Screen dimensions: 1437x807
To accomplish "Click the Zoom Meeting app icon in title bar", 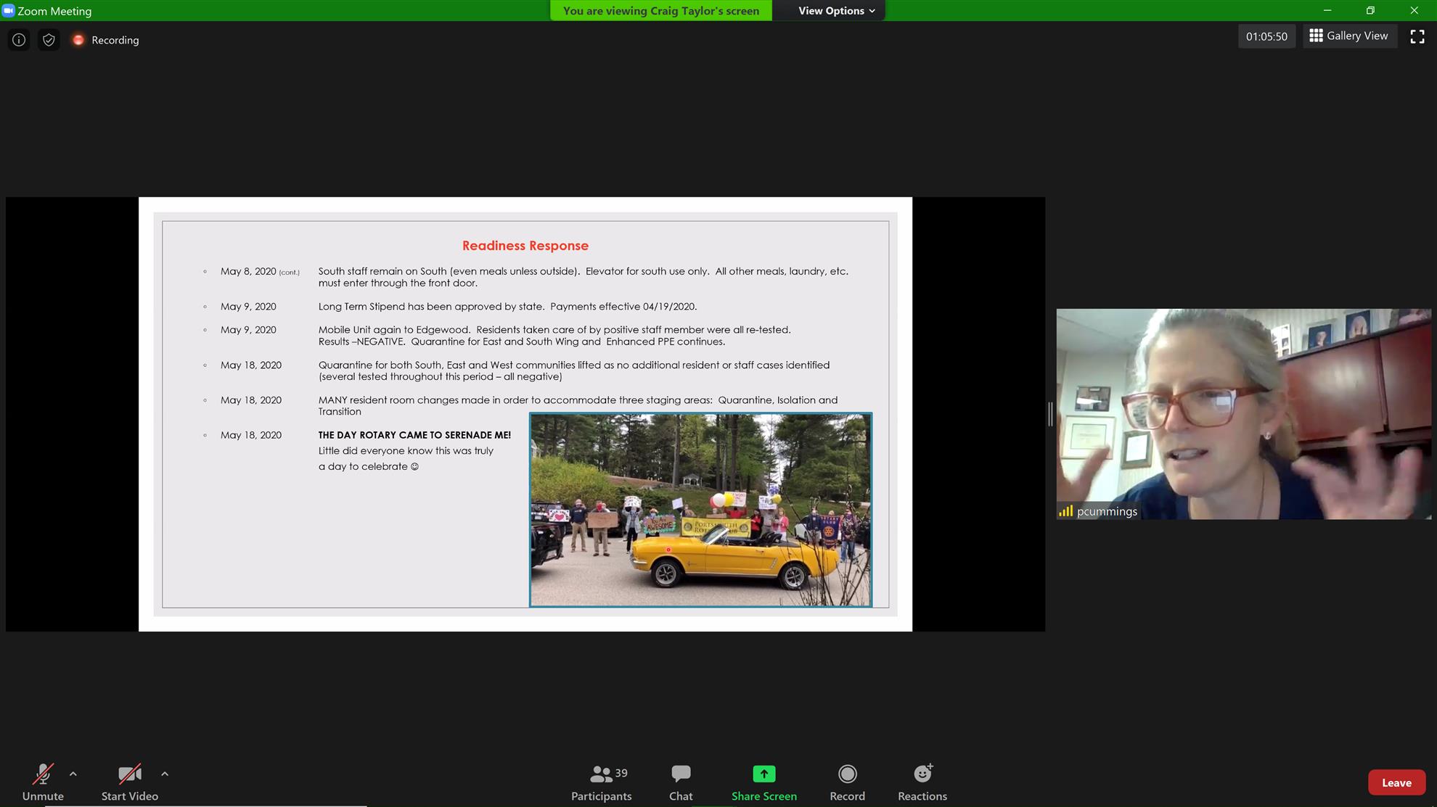I will click(8, 10).
